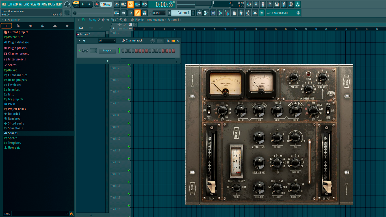Open the All channel filter dropdown
Image resolution: width=386 pixels, height=217 pixels.
pyautogui.click(x=107, y=41)
